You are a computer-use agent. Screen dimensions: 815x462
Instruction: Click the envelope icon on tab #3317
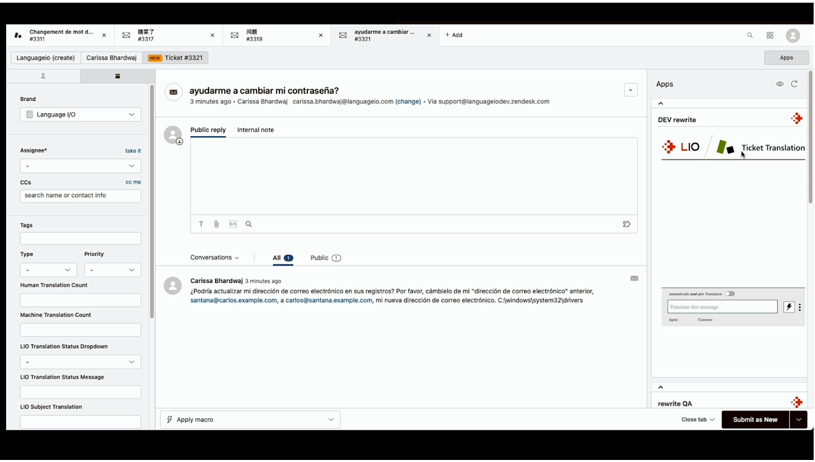click(126, 35)
